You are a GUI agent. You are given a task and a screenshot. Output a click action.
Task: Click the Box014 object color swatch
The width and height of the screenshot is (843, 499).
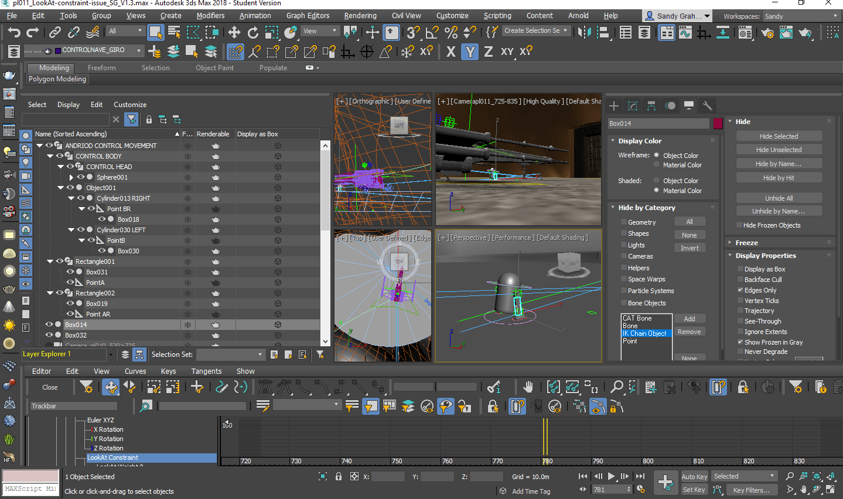pos(718,123)
